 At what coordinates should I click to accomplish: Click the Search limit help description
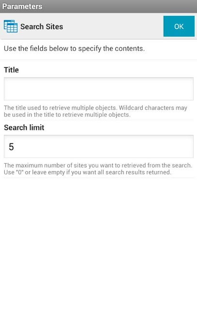pos(98,169)
